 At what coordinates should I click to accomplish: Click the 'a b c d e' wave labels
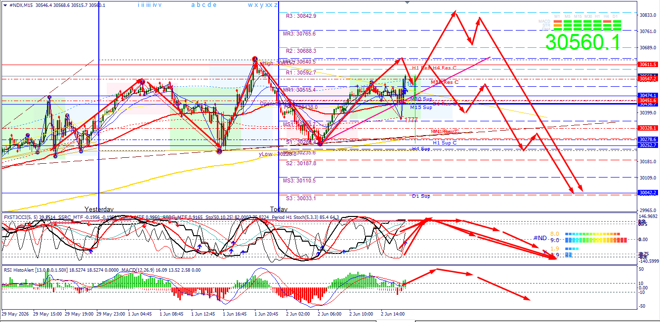[204, 4]
